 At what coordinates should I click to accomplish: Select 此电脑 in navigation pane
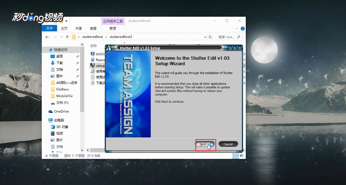click(59, 120)
